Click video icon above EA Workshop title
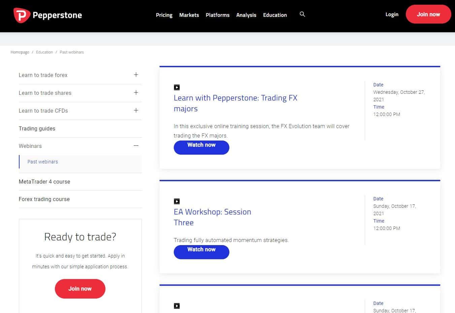This screenshot has width=455, height=313. 177,201
